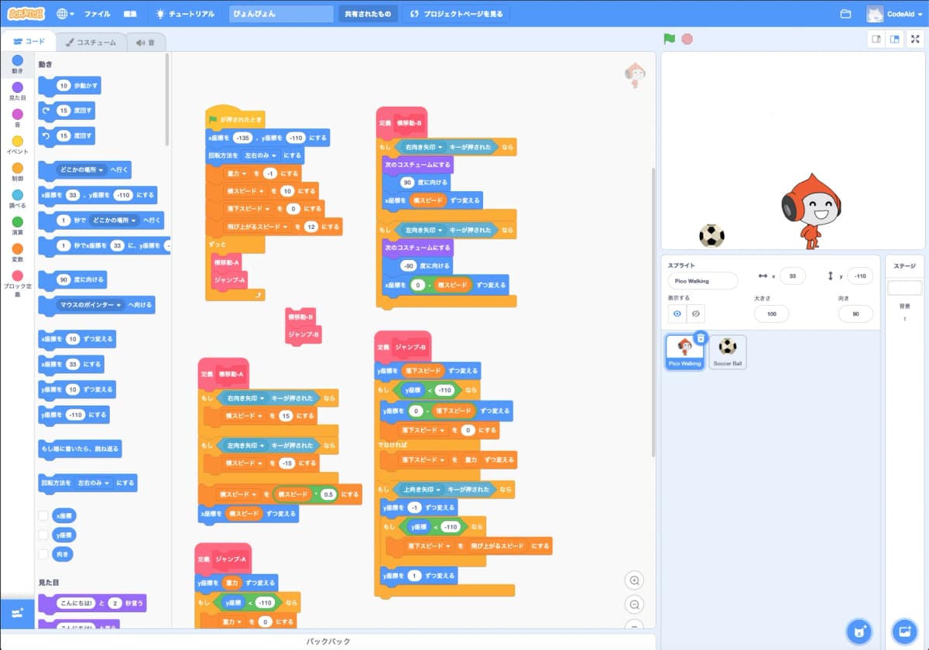Select the 変数 orange category circle
The image size is (929, 650).
(17, 249)
